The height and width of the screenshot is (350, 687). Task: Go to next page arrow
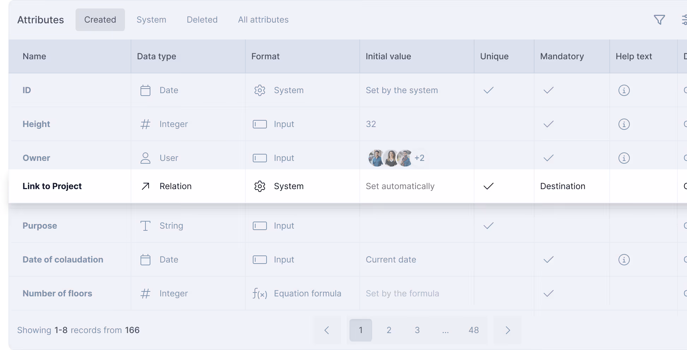pyautogui.click(x=508, y=330)
